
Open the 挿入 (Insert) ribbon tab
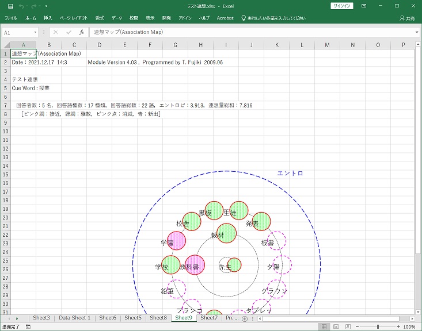tap(48, 18)
